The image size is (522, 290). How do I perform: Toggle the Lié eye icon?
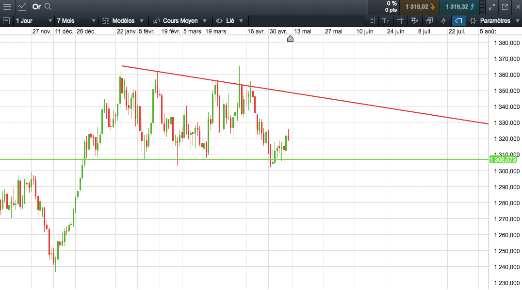click(219, 21)
